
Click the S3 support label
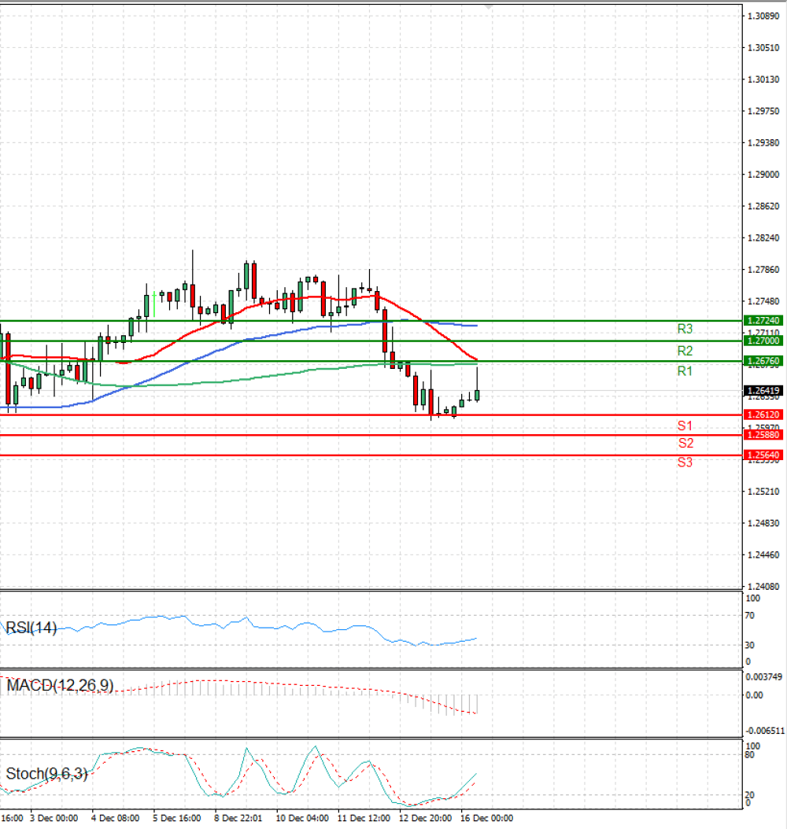pos(685,462)
